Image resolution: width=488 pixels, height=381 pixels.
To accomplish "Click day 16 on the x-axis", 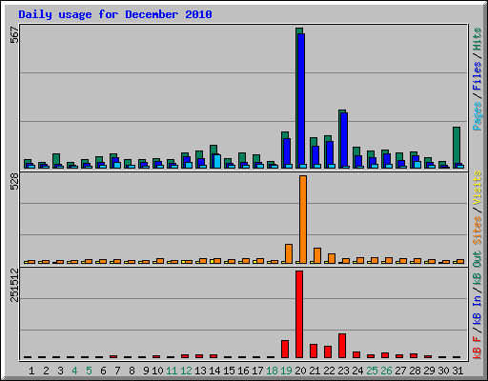I will click(x=243, y=371).
